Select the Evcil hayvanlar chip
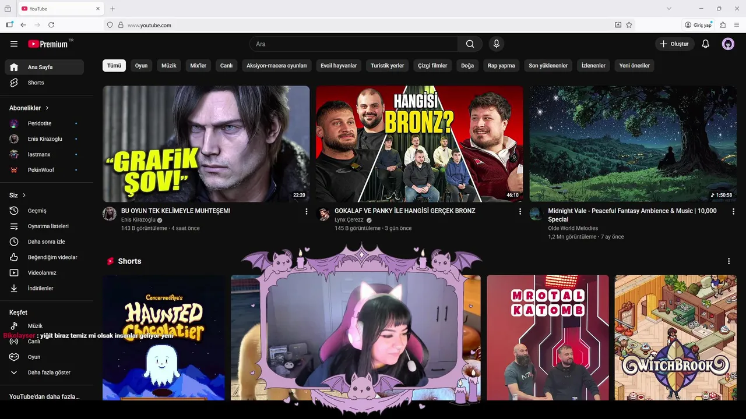The width and height of the screenshot is (746, 419). tap(339, 66)
